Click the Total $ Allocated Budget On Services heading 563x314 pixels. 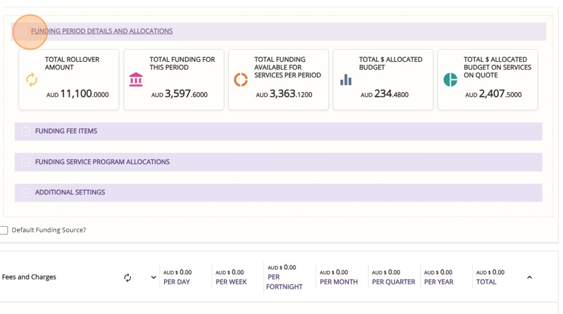point(497,67)
